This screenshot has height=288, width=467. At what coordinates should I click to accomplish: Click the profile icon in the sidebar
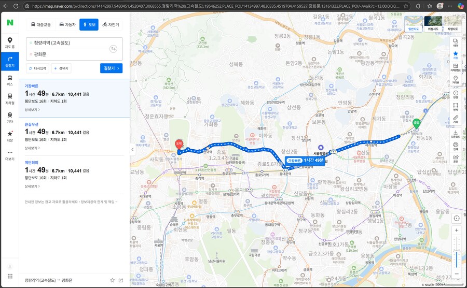(x=10, y=267)
